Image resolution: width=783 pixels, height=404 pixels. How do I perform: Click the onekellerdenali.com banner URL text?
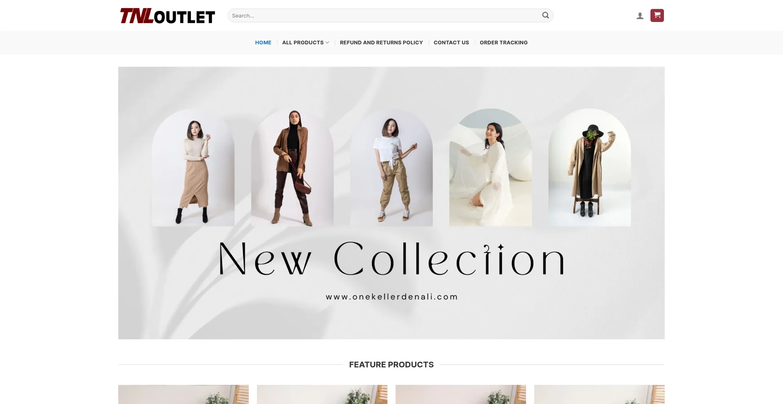tap(391, 297)
